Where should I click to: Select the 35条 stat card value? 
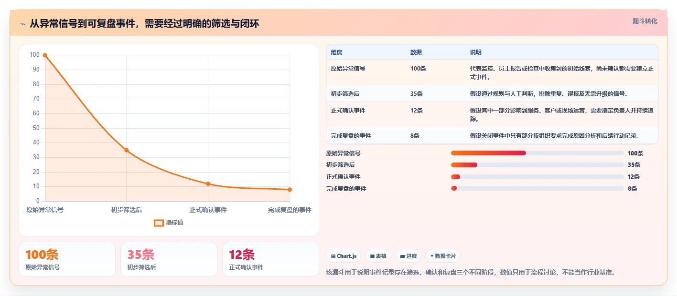coord(140,255)
